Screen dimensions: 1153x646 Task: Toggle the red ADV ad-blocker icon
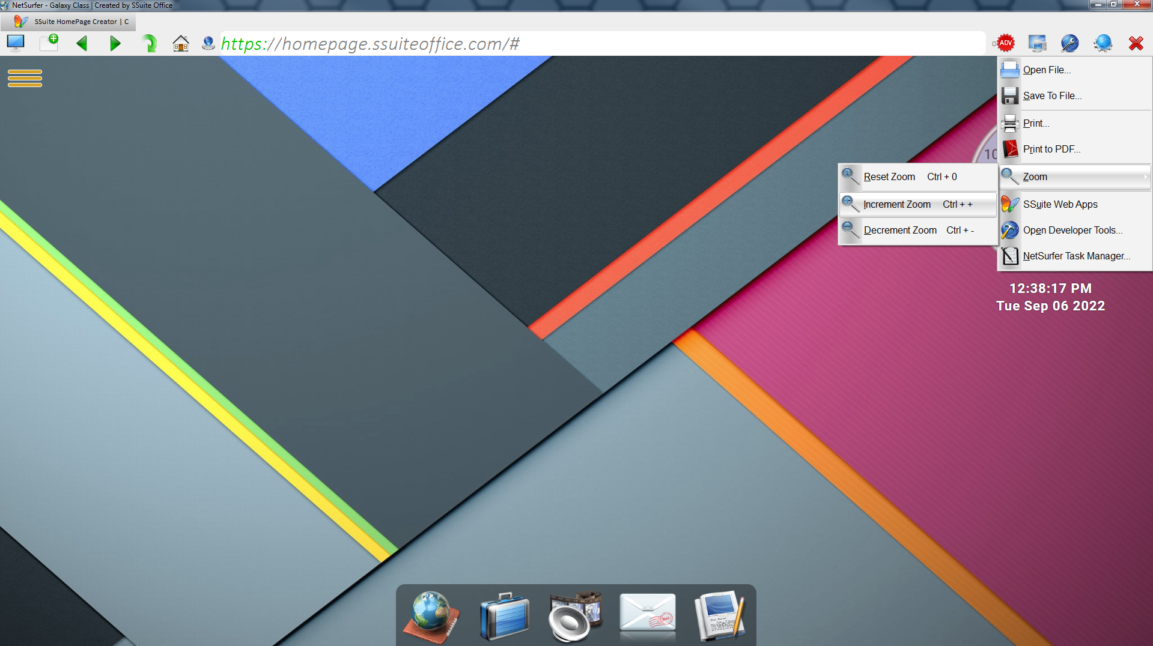tap(1005, 43)
